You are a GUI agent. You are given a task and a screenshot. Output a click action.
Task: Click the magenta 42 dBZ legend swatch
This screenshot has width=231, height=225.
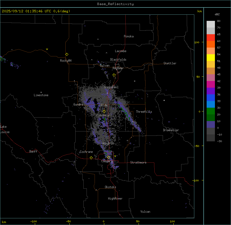211,84
